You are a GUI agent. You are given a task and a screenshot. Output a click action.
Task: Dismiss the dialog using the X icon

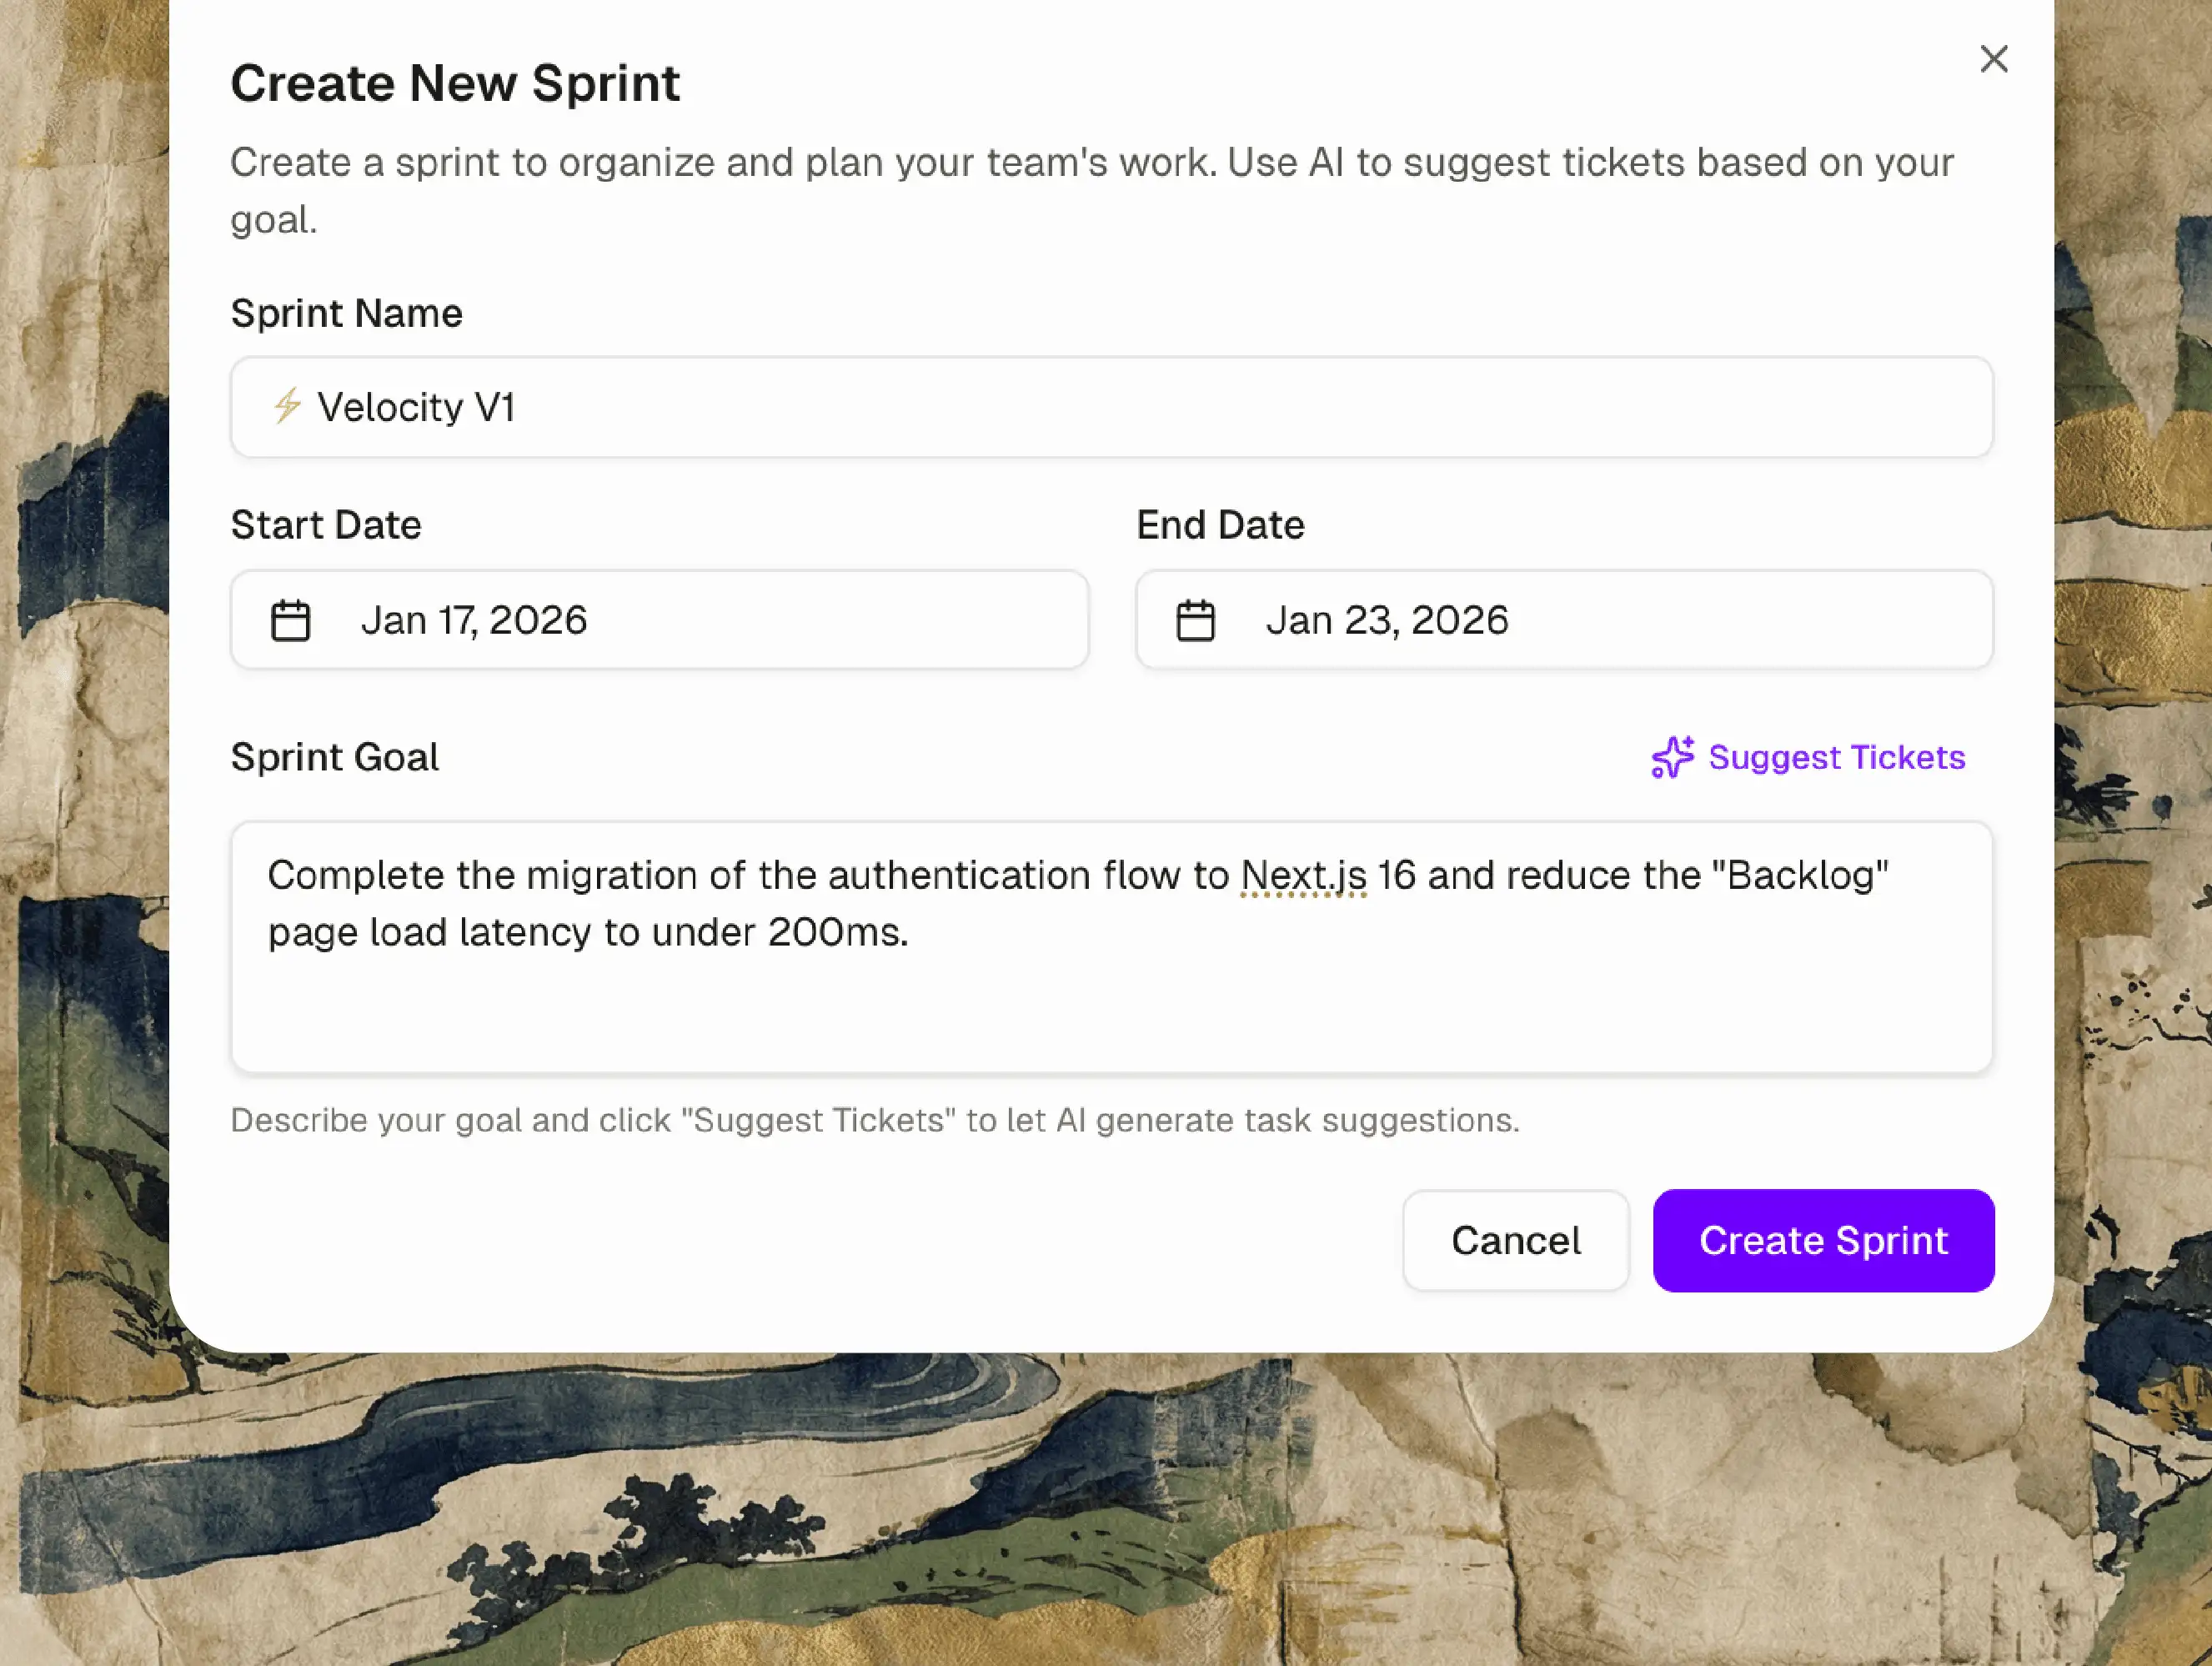[x=1994, y=59]
